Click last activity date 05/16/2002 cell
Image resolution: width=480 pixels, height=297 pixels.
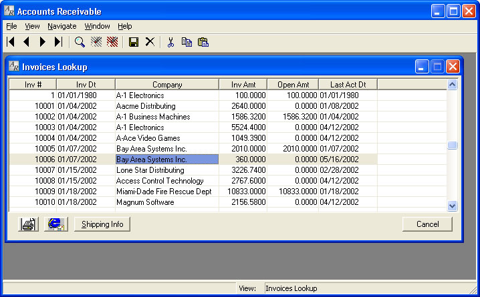(348, 160)
